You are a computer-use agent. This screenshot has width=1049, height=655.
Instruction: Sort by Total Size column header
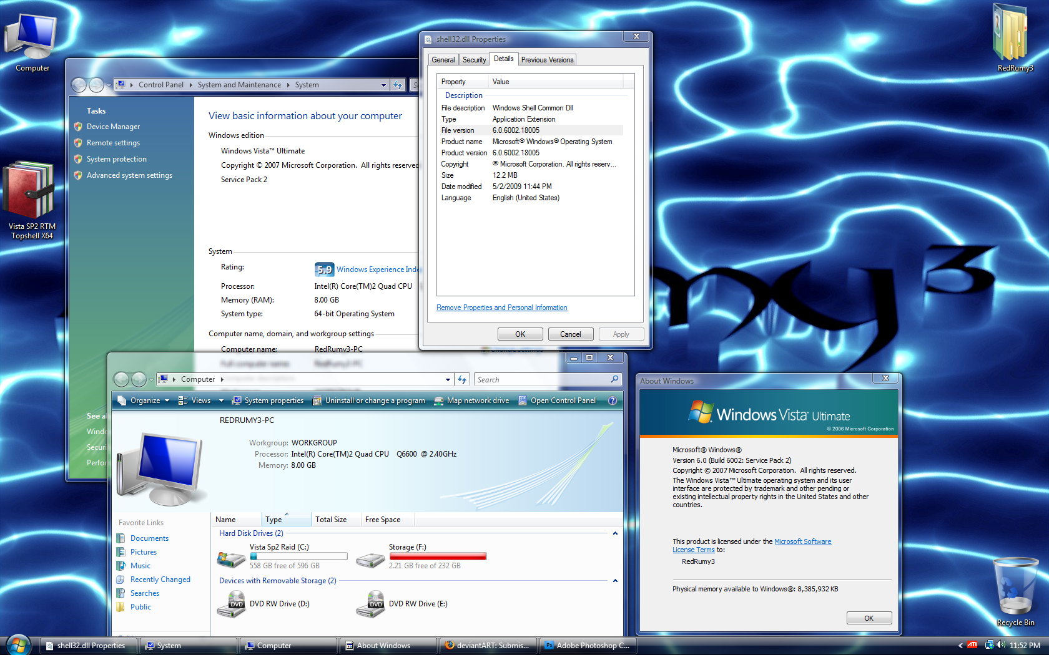coord(336,520)
